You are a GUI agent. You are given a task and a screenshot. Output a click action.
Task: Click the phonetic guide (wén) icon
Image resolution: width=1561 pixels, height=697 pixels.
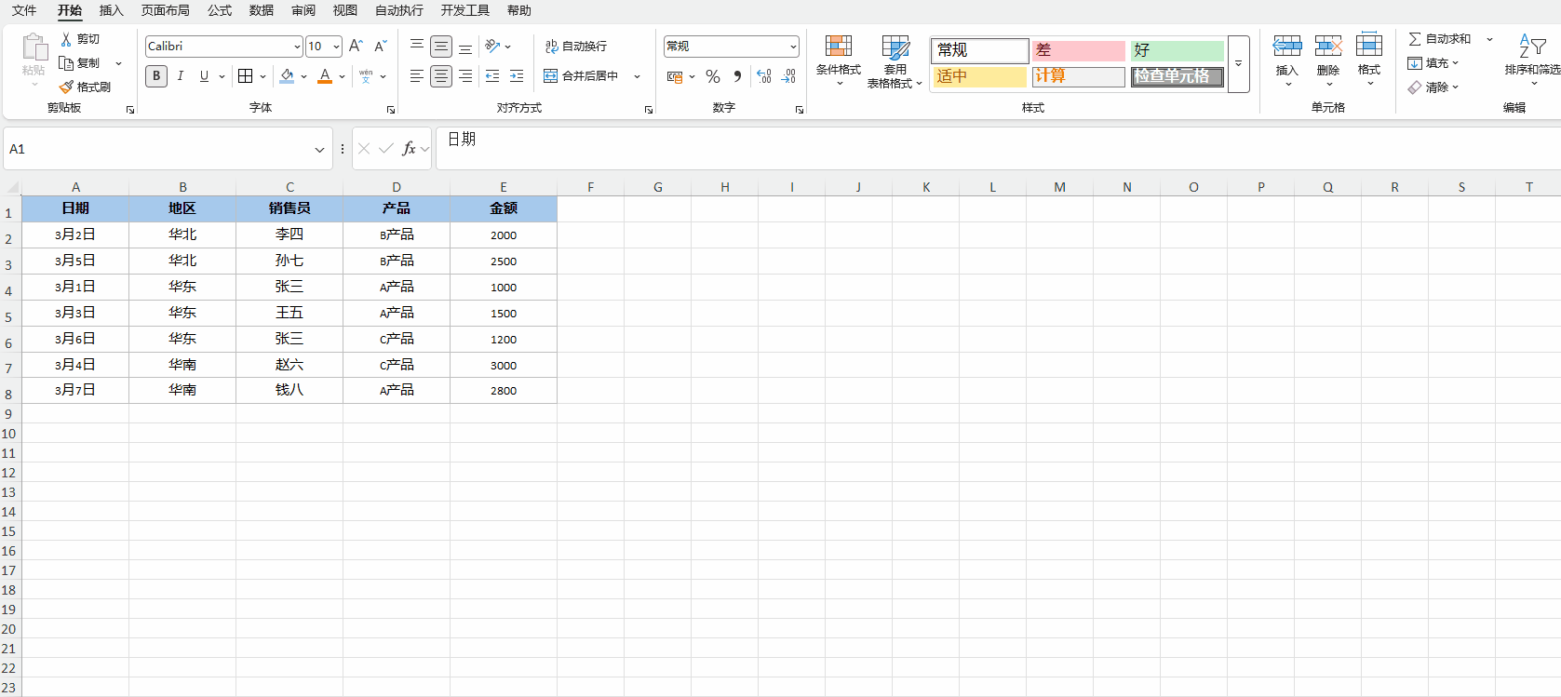click(366, 76)
